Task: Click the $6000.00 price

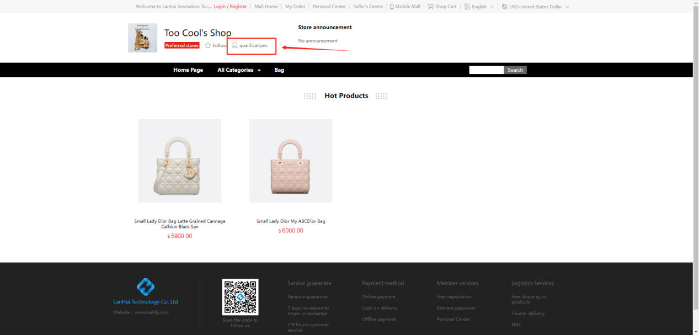Action: pyautogui.click(x=291, y=231)
